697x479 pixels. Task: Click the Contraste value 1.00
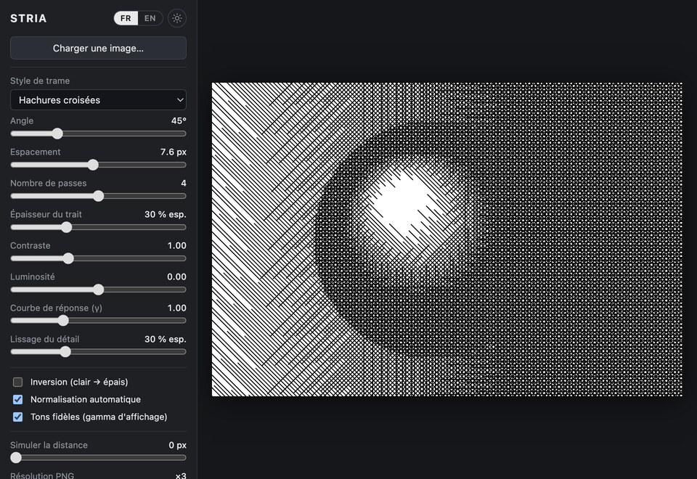177,246
